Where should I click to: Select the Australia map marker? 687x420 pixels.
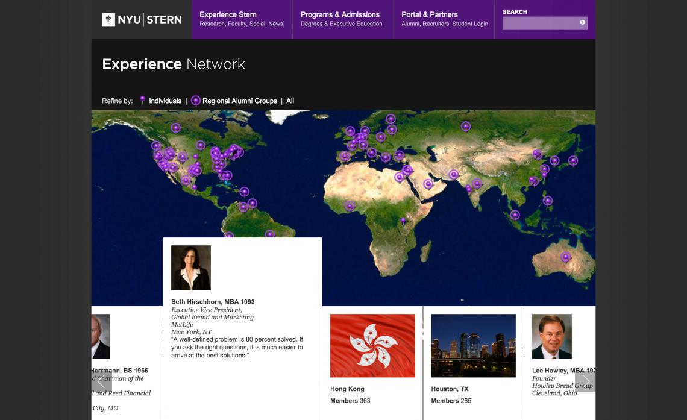tap(566, 257)
